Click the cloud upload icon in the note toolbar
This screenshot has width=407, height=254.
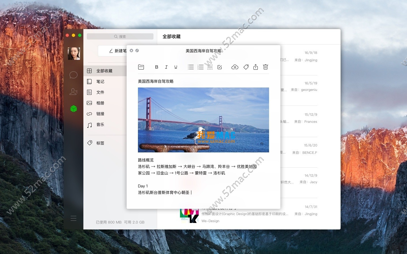235,67
